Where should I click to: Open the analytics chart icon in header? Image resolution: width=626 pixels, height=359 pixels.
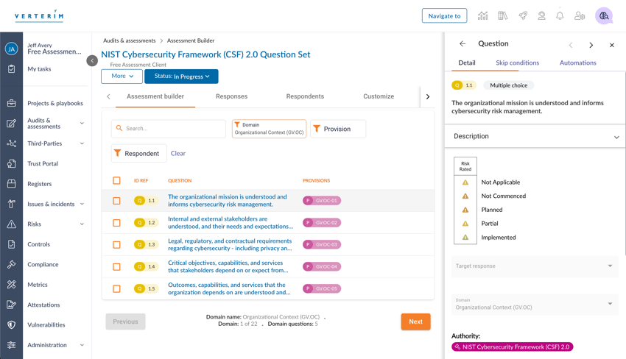click(482, 16)
